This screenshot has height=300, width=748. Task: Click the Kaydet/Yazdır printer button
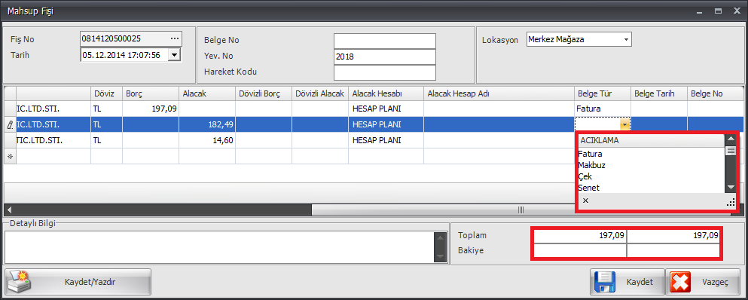[78, 282]
